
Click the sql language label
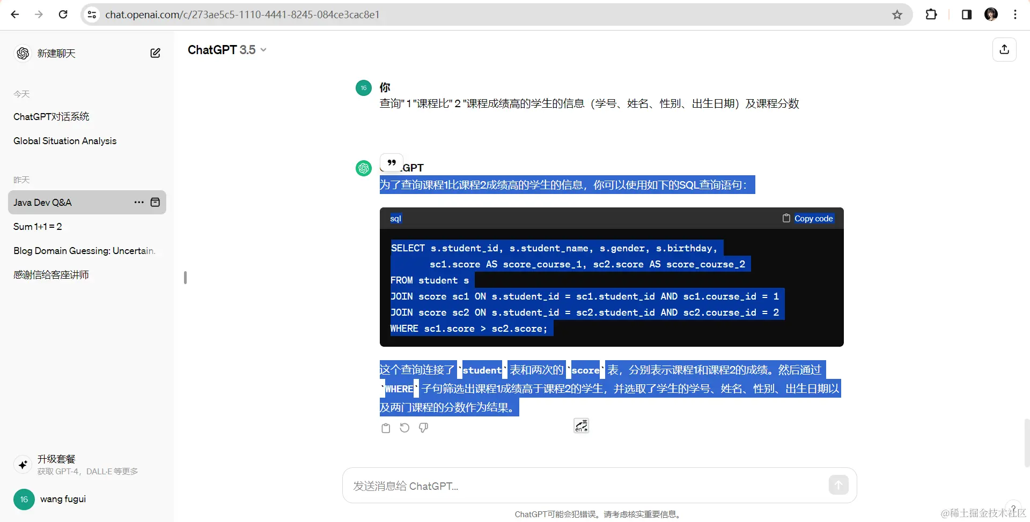(395, 218)
